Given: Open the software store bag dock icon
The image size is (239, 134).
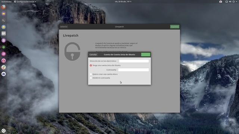Looking at the screenshot, I should 3,67.
